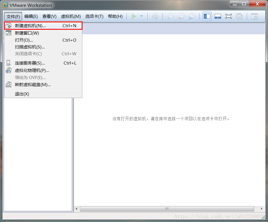Choose 连接服务器(S)... menu entry
The height and width of the screenshot is (222, 268).
43,63
